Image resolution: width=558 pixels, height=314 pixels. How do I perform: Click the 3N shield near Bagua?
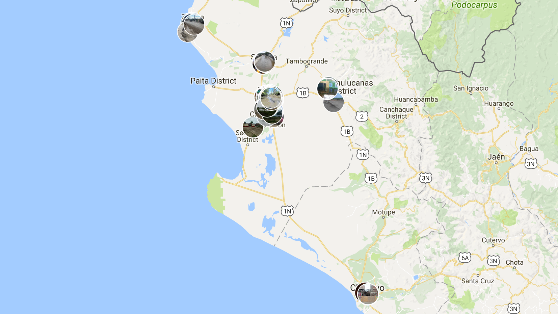pyautogui.click(x=531, y=164)
